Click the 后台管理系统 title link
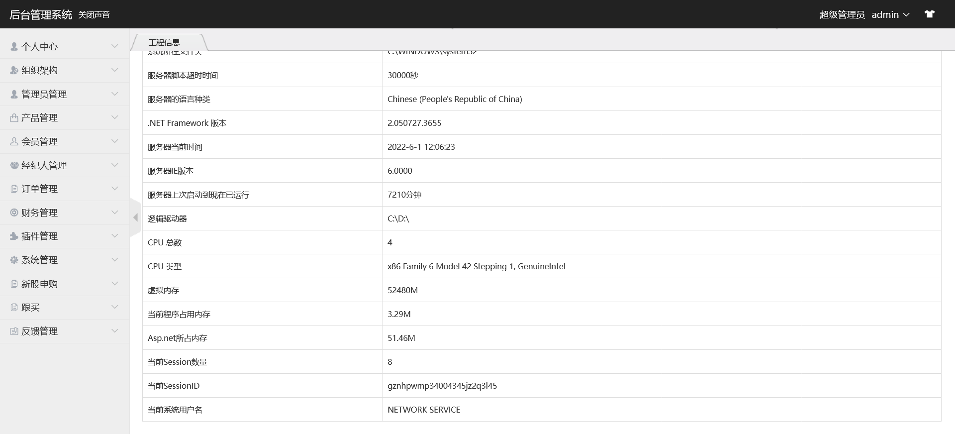Image resolution: width=955 pixels, height=434 pixels. click(41, 15)
